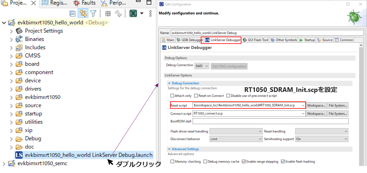The height and width of the screenshot is (173, 367).
Task: Expand the Includes node
Action: click(12, 47)
